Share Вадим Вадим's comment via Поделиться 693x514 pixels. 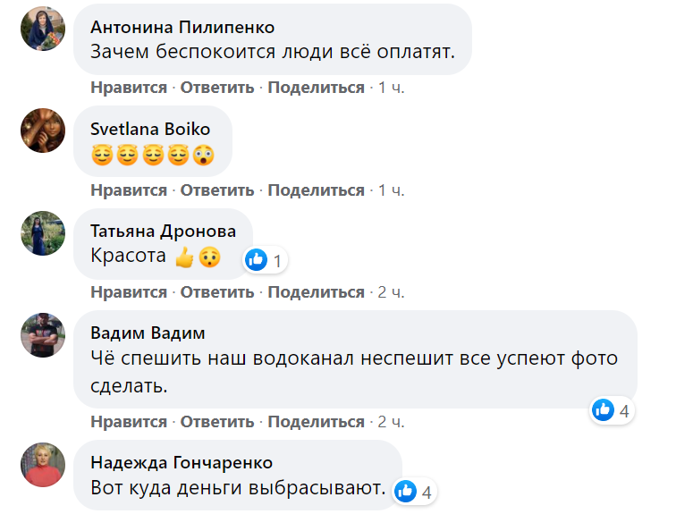tap(317, 421)
